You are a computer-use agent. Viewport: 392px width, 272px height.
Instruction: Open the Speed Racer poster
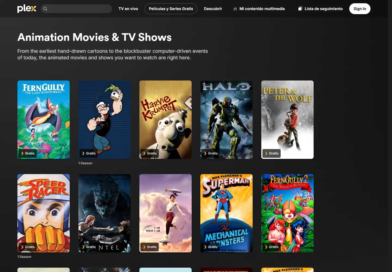click(44, 213)
